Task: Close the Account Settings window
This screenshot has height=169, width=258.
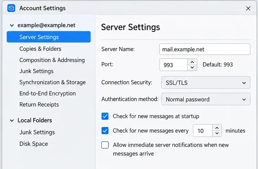Action: (x=248, y=8)
